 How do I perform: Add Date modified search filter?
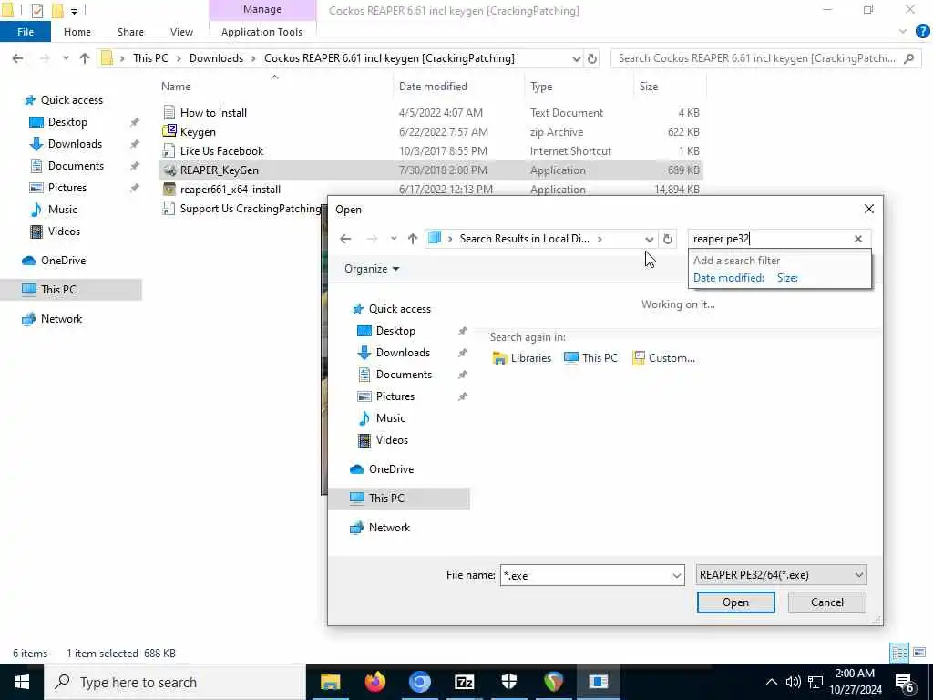(728, 278)
